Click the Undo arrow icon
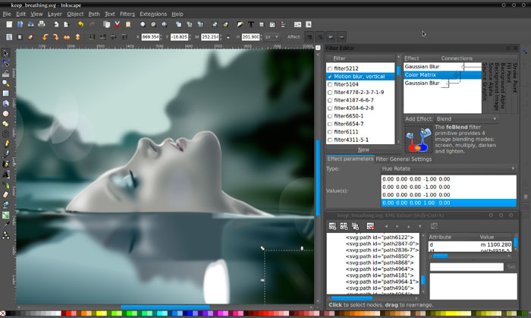This screenshot has width=531, height=318. coord(80,24)
